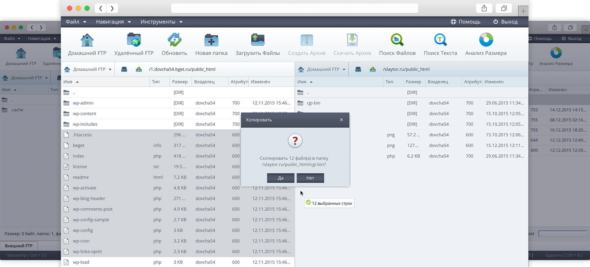Click Анализ Размера icon in background window
Viewport: 590px width, 267px height.
click(x=556, y=53)
